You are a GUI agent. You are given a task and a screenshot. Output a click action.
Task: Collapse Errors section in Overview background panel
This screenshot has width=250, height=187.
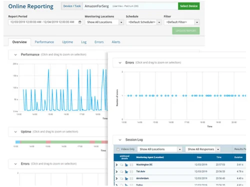(15, 164)
